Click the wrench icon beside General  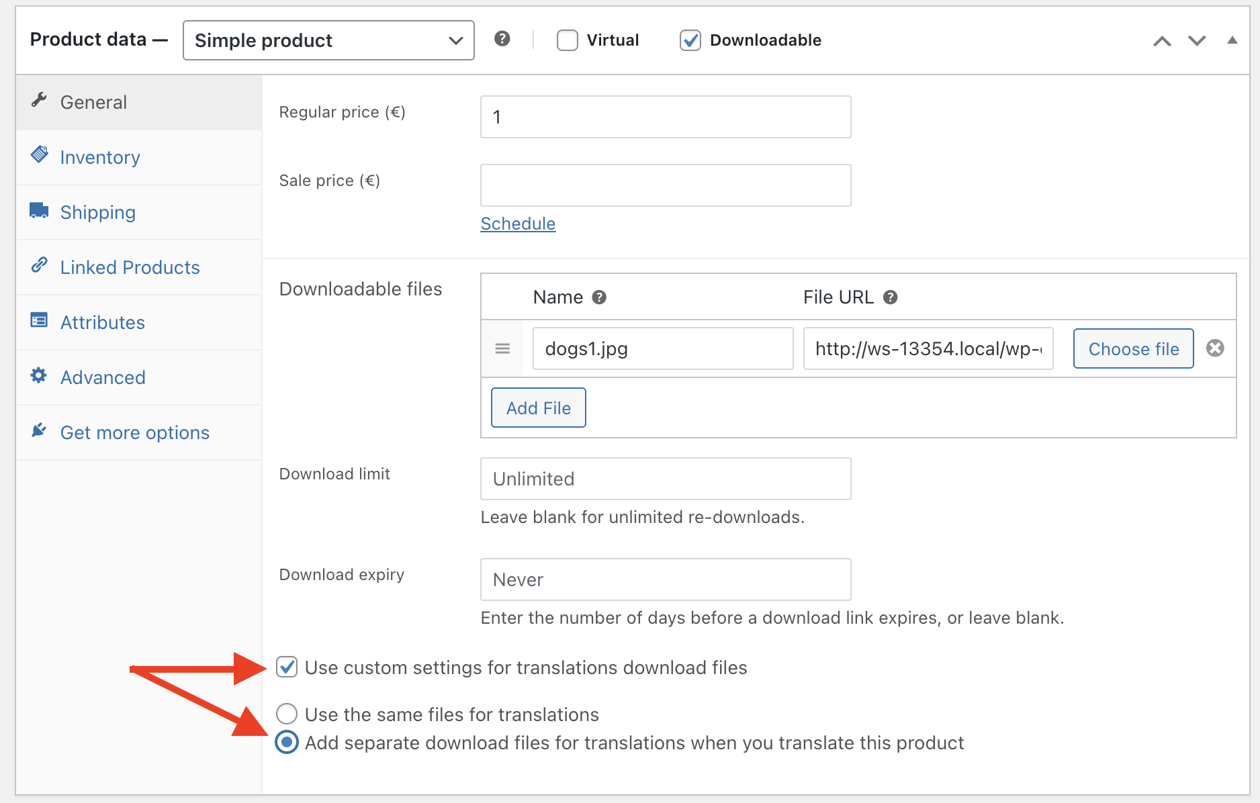[39, 101]
